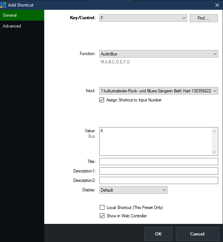Switch to the General tab
Image resolution: width=223 pixels, height=242 pixels.
[22, 15]
